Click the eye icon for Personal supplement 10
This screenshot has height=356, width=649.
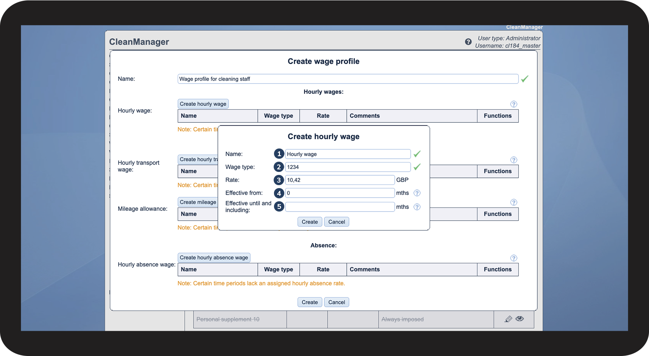point(520,319)
